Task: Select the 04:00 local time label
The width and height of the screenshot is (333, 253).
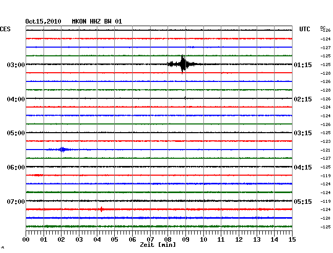Action: coord(16,99)
